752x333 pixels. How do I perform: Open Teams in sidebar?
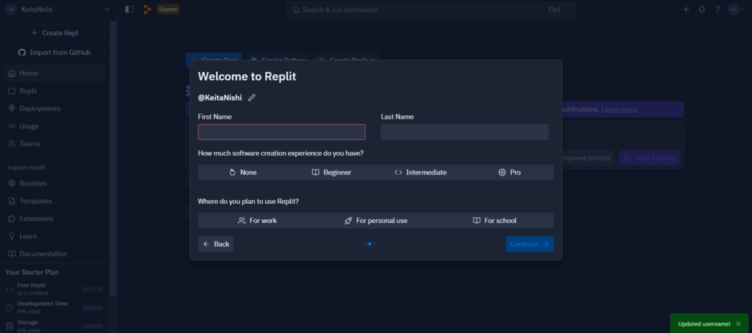pyautogui.click(x=54, y=144)
